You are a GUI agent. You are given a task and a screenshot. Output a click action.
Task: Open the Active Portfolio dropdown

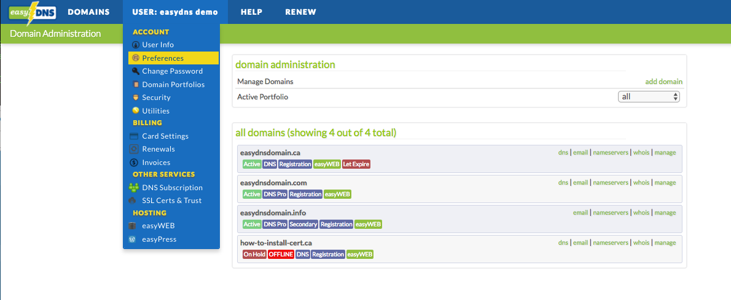coord(649,96)
